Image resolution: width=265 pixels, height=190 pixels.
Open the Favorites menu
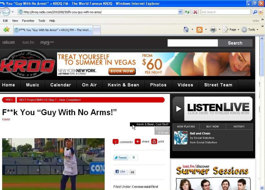click(28, 21)
